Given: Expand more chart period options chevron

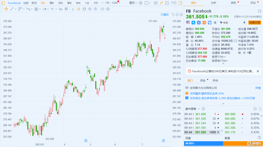Looking at the screenshot, I should click(102, 3).
